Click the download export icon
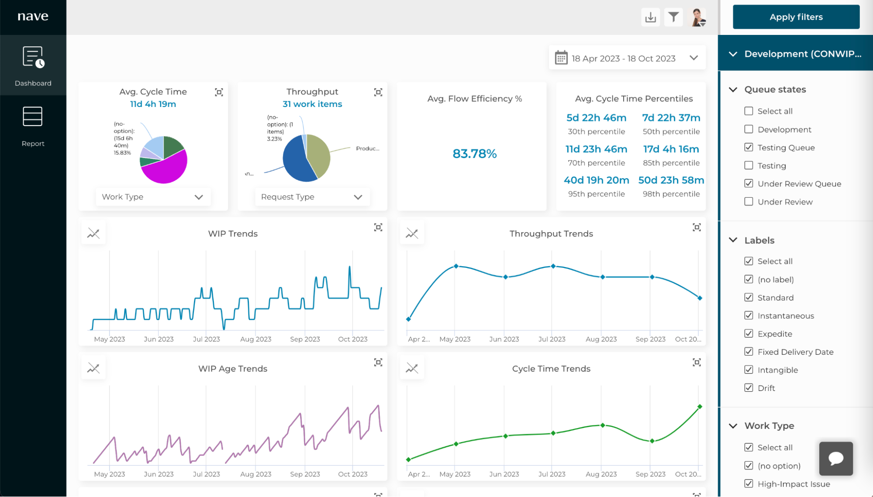873x497 pixels. pos(650,17)
